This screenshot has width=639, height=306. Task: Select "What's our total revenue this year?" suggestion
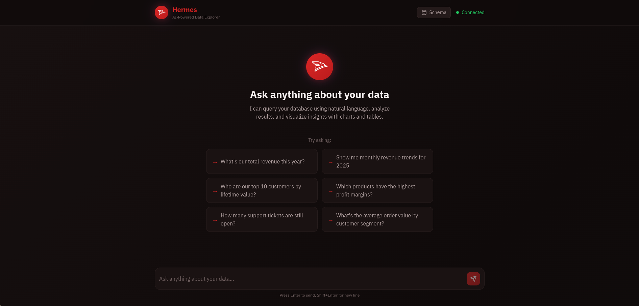[x=262, y=162]
